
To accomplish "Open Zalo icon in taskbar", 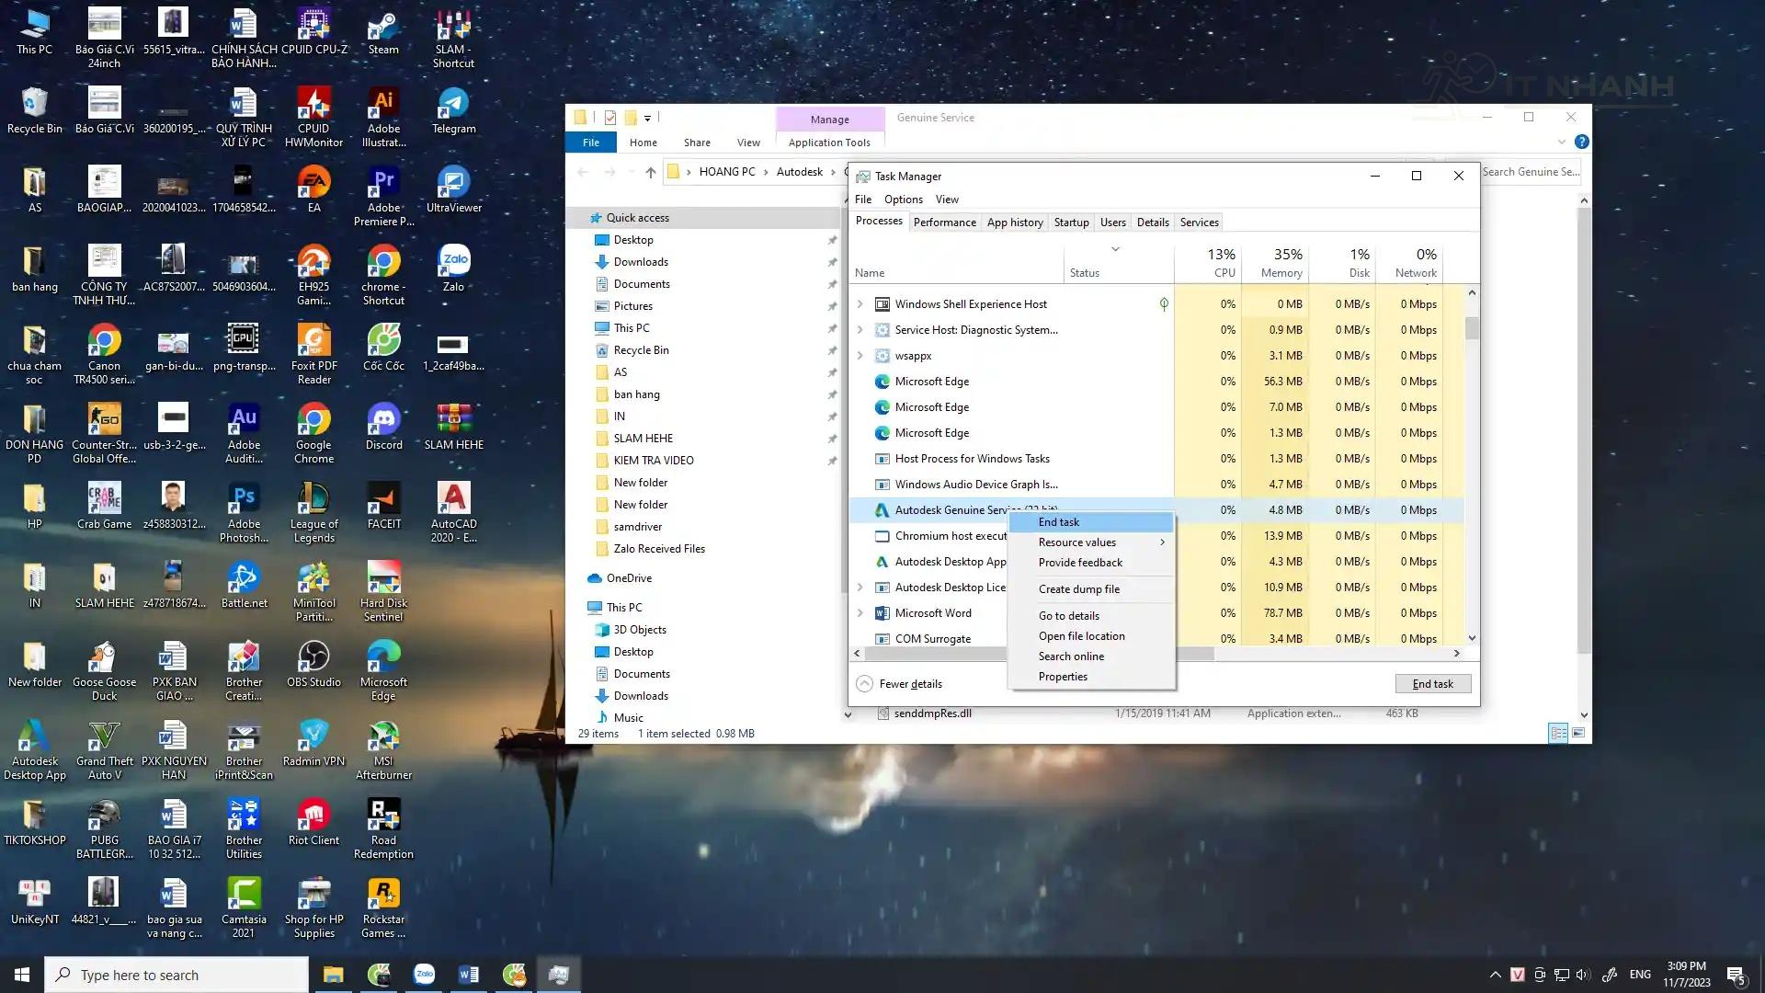I will [x=424, y=975].
